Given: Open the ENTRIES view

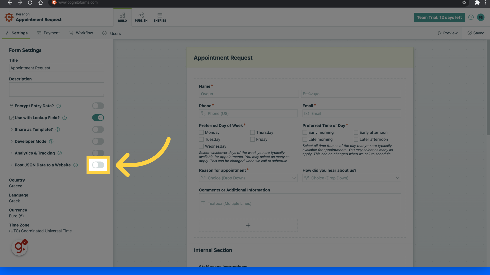Looking at the screenshot, I should [x=160, y=17].
